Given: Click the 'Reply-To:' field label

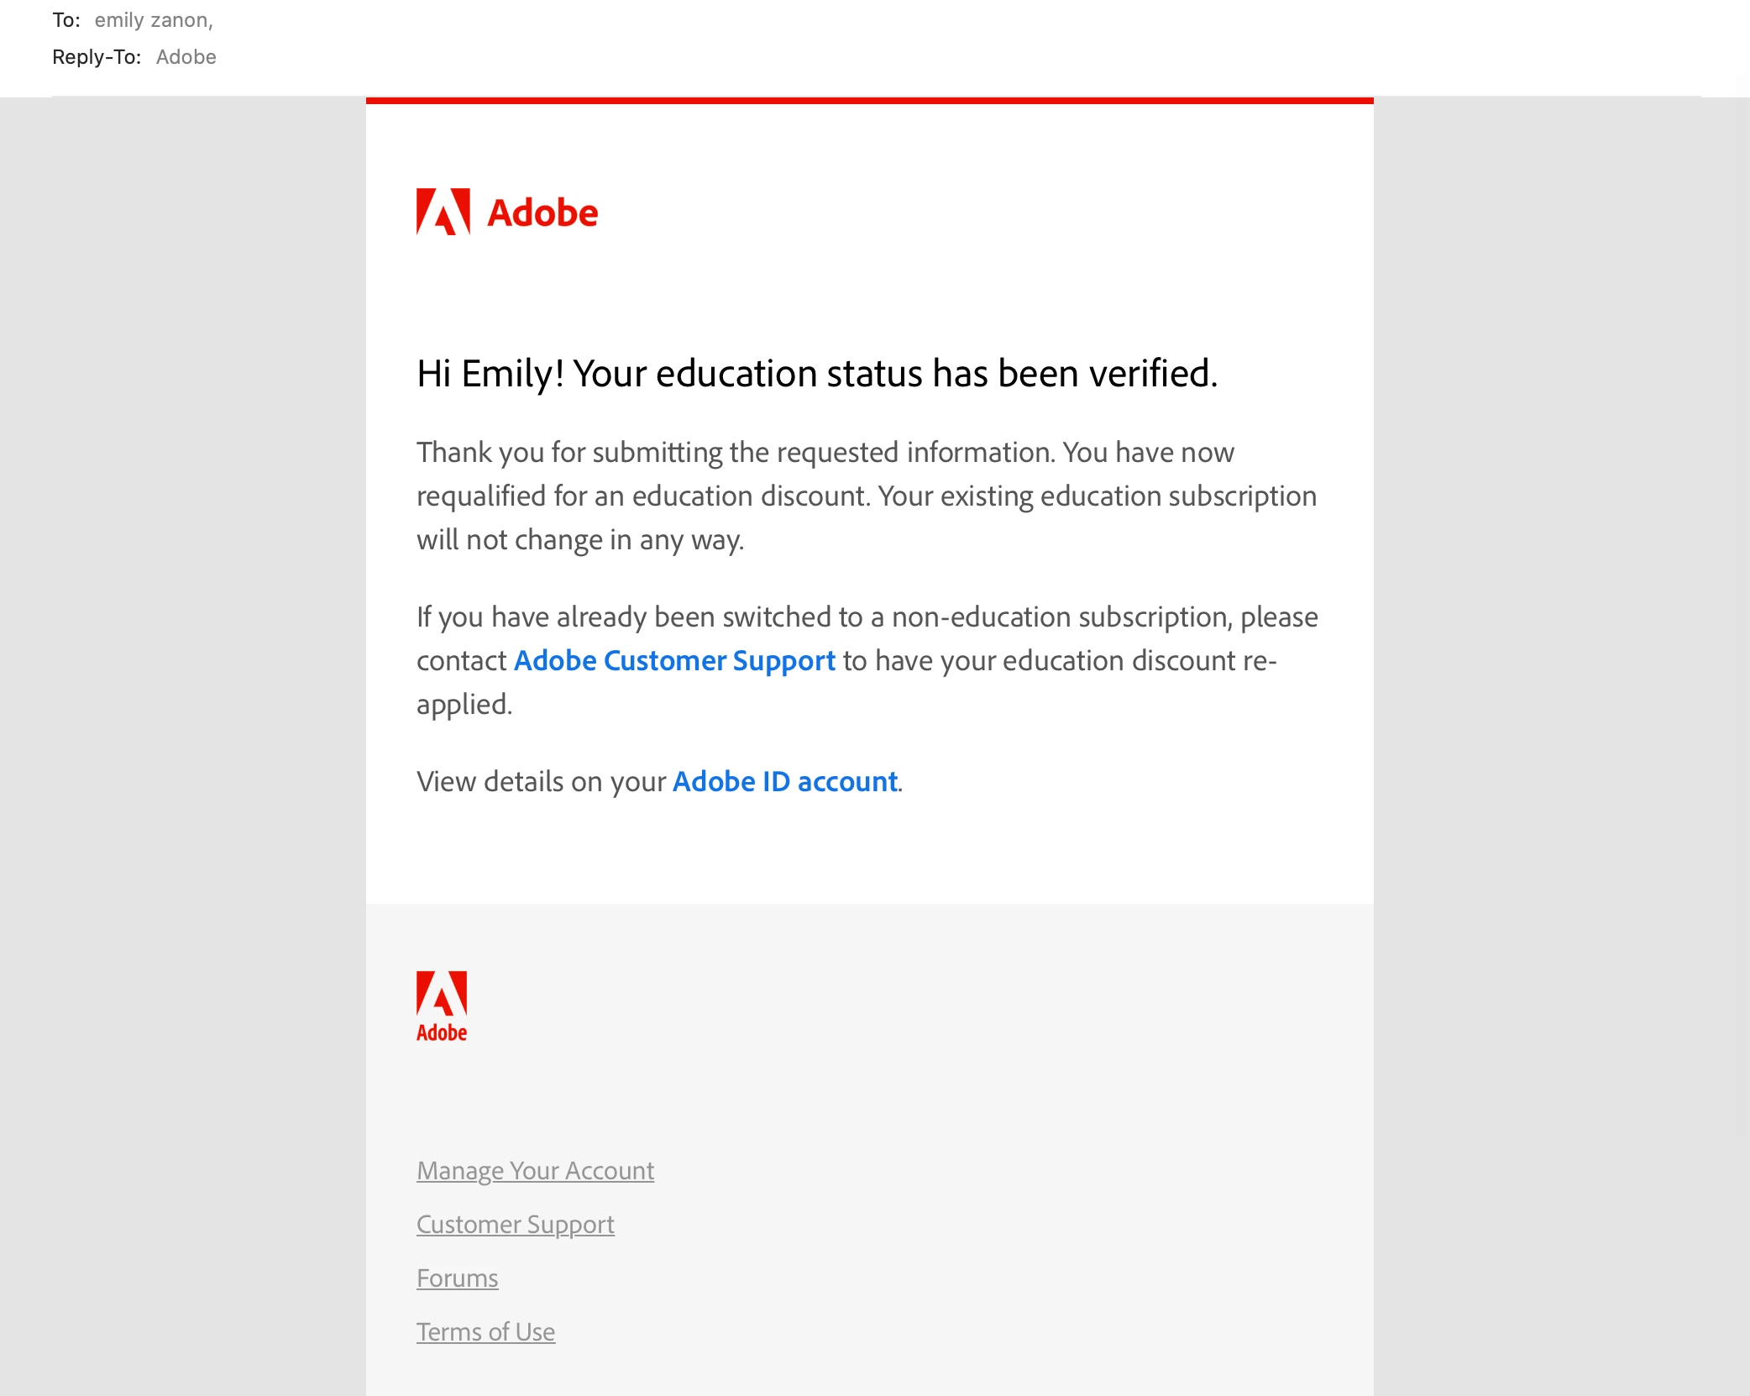Looking at the screenshot, I should (96, 57).
